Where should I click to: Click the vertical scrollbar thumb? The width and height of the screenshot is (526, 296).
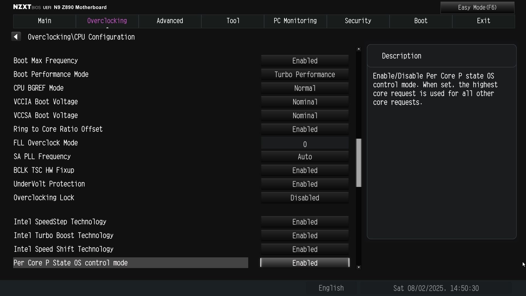coord(359,163)
